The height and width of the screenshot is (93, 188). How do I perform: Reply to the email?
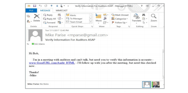pos(48,15)
